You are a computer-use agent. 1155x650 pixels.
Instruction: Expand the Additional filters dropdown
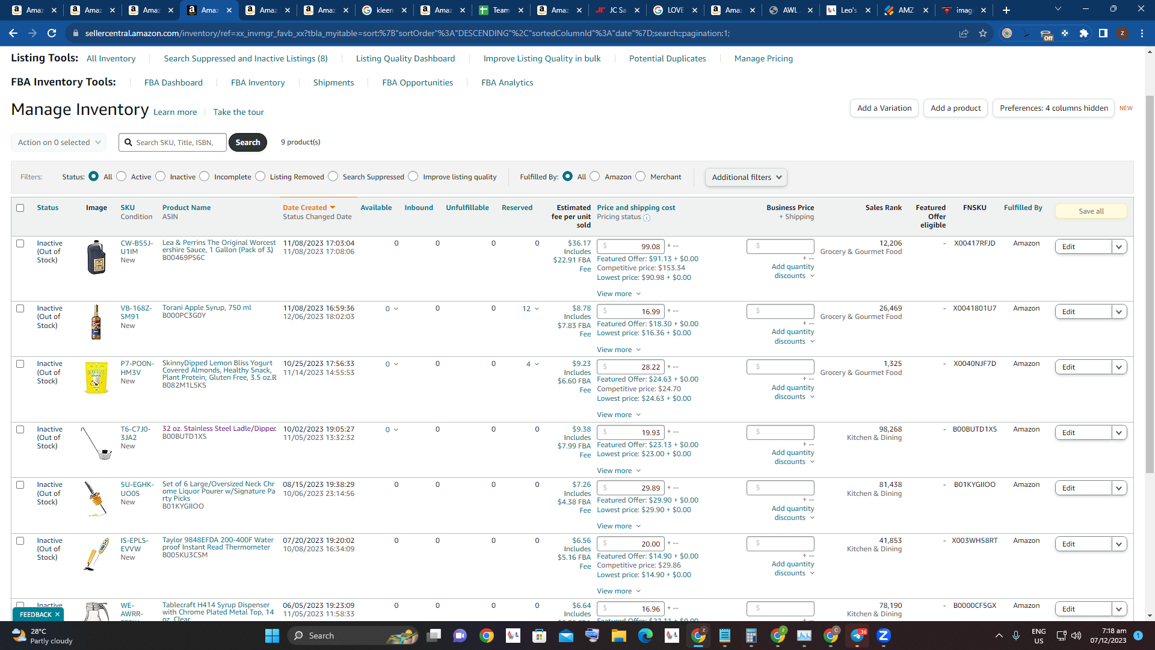[x=746, y=177]
